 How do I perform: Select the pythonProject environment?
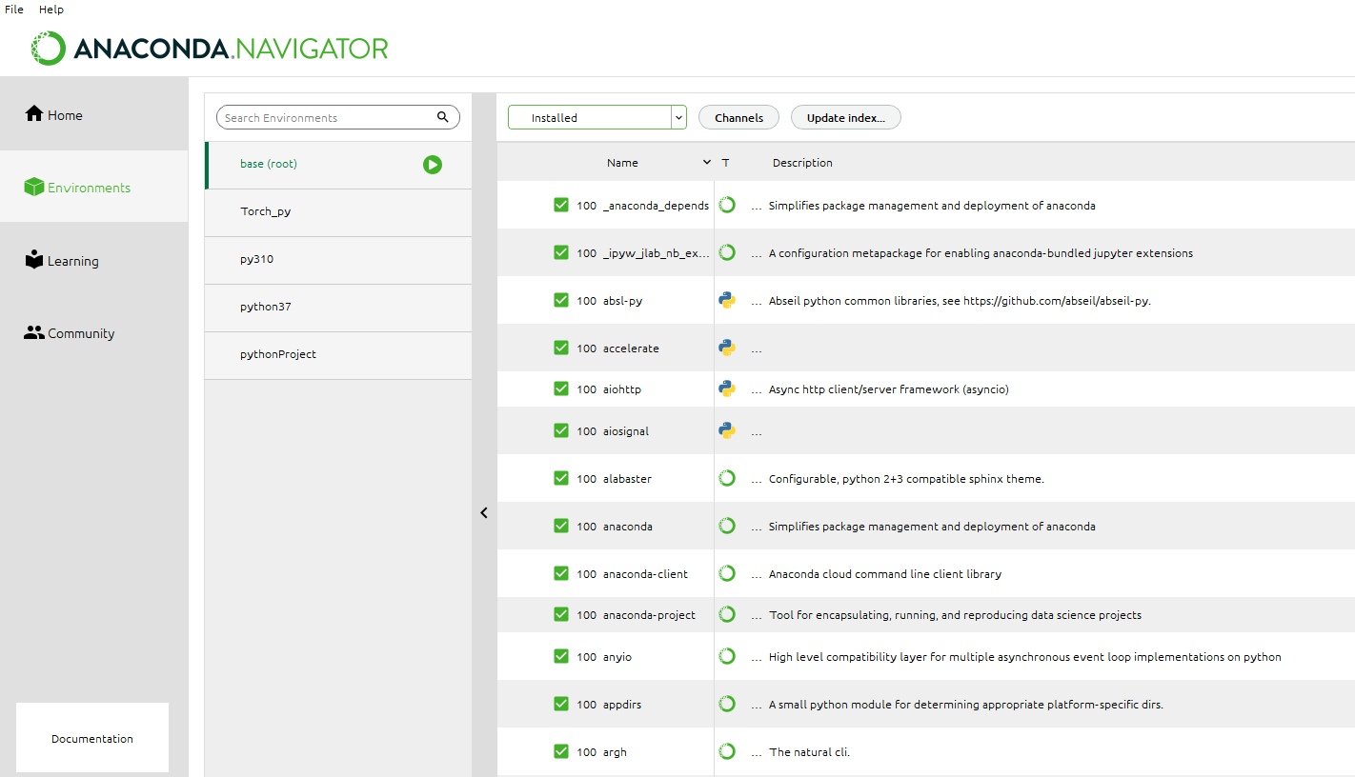338,355
